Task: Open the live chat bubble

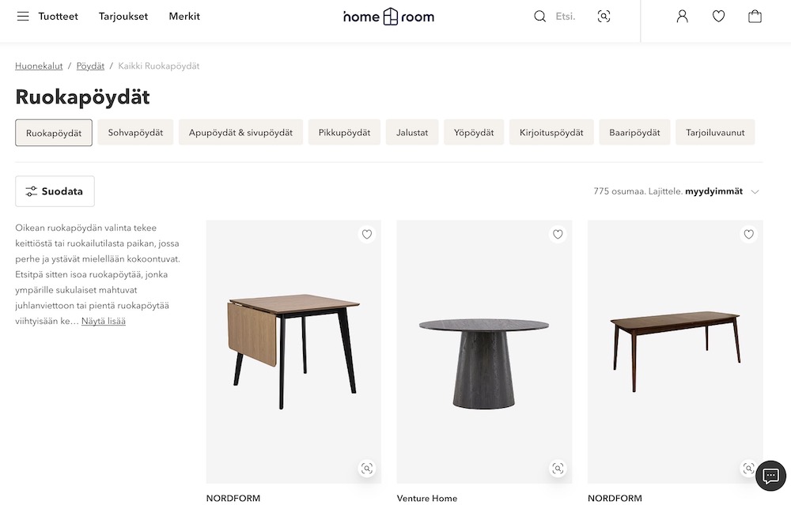Action: (x=770, y=476)
